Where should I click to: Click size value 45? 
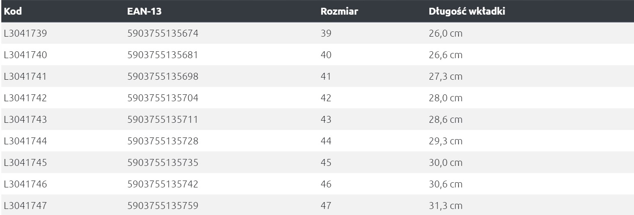pyautogui.click(x=326, y=162)
